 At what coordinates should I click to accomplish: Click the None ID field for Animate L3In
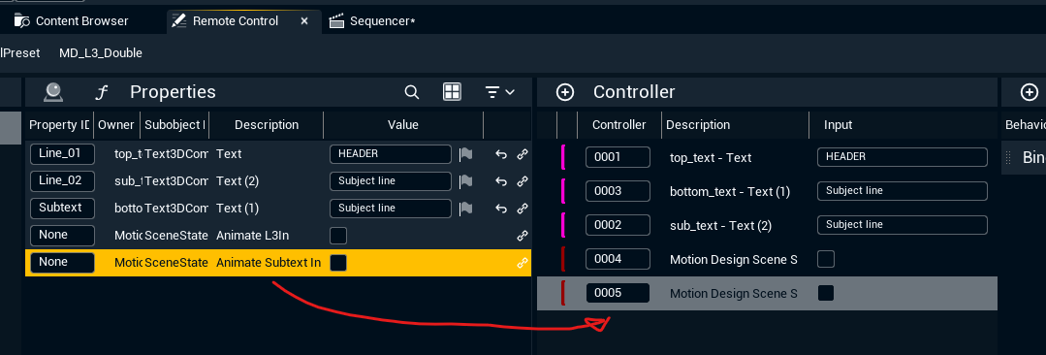62,235
